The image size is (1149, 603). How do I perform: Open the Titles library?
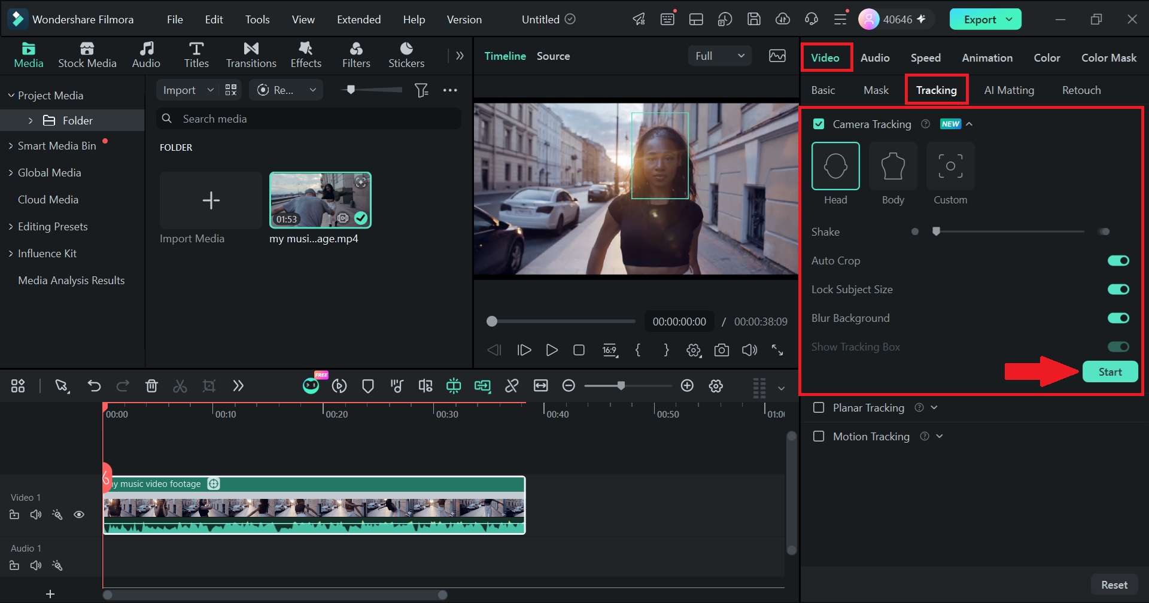[196, 55]
